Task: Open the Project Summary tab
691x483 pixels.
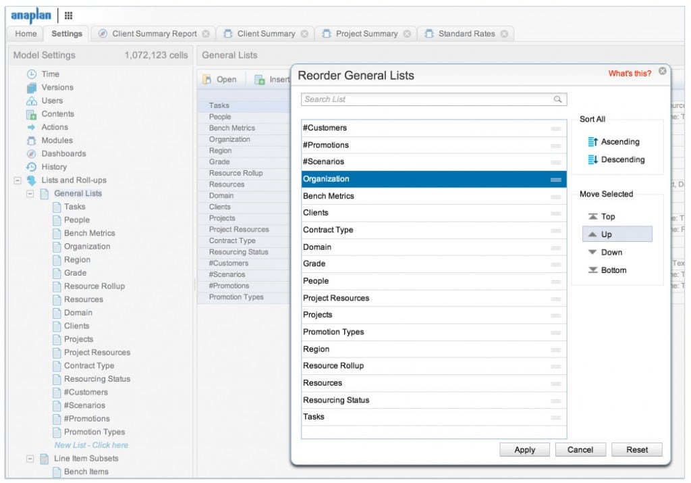Action: [366, 34]
